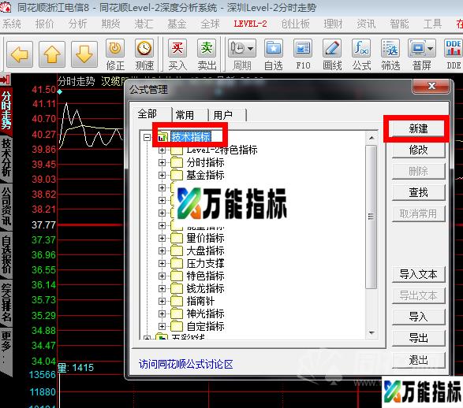Click the 新建 button
Image resolution: width=463 pixels, height=408 pixels.
pos(418,129)
